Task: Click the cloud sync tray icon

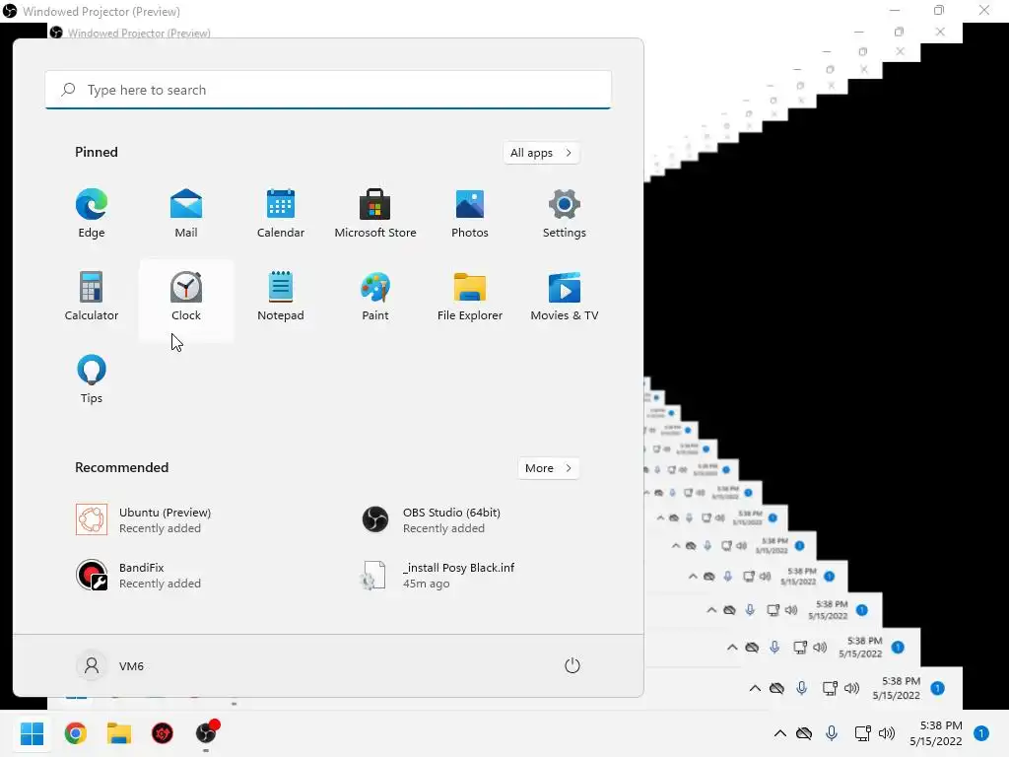Action: coord(804,733)
